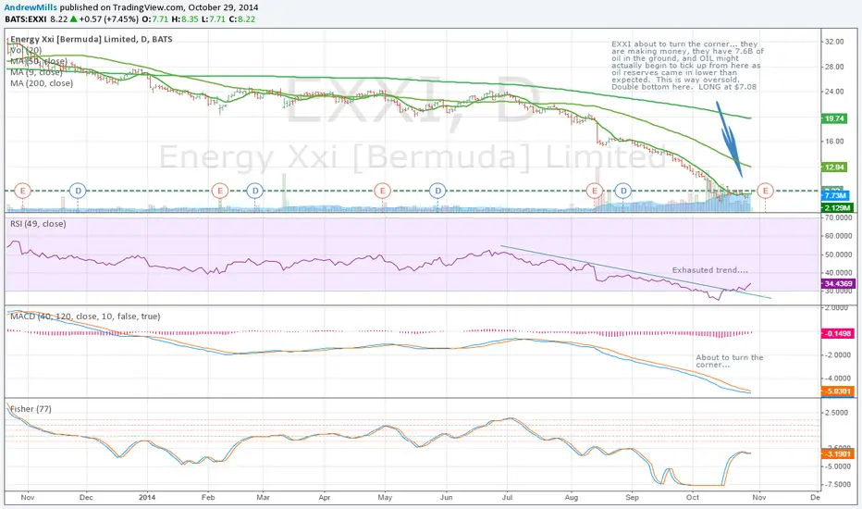Click the 50.0000 RSI axis label
Screen dimensions: 862x509
(838, 254)
